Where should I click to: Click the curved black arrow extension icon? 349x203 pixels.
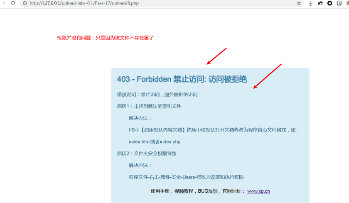point(320,3)
